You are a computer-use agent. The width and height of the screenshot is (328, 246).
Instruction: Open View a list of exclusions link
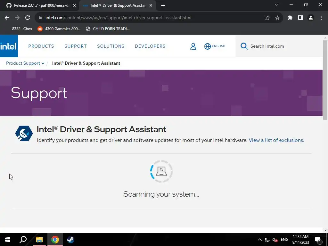pos(276,140)
